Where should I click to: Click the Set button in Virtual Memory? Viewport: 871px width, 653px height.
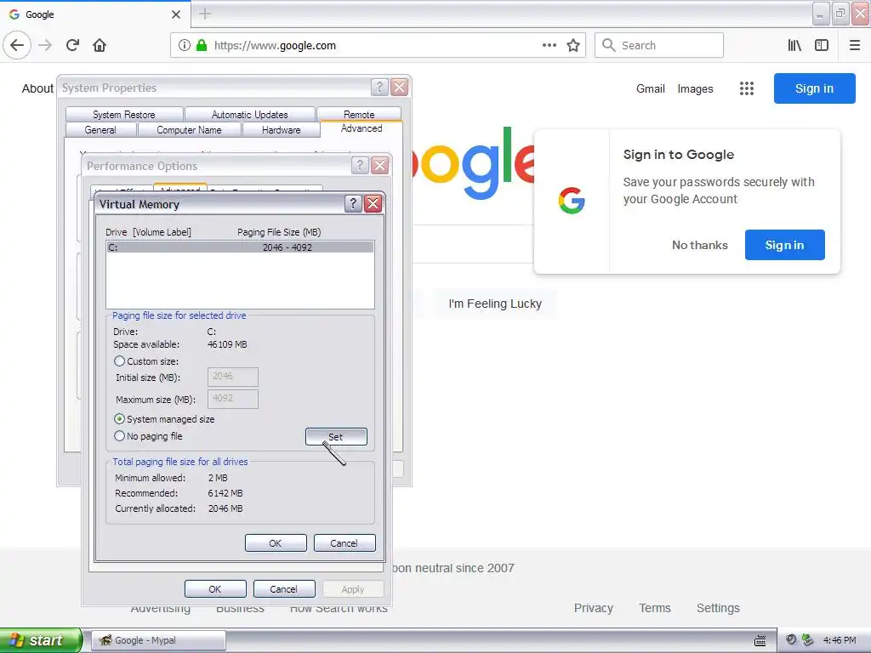pos(336,437)
